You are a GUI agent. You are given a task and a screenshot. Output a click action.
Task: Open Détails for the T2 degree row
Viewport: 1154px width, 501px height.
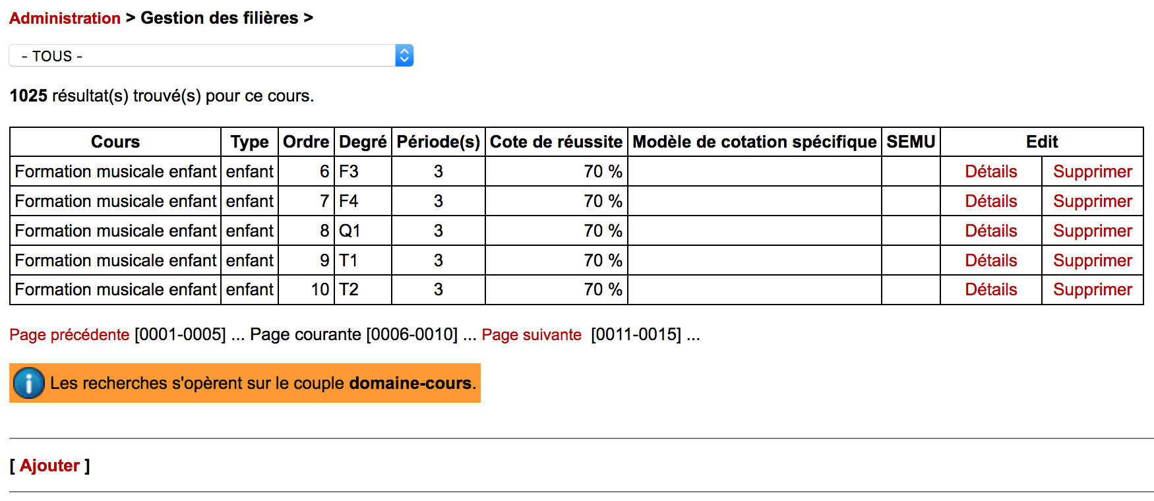(990, 289)
